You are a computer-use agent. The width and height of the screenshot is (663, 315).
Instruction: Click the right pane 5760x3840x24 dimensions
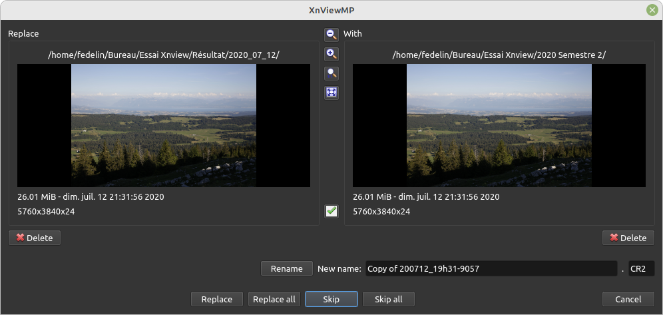pos(381,211)
